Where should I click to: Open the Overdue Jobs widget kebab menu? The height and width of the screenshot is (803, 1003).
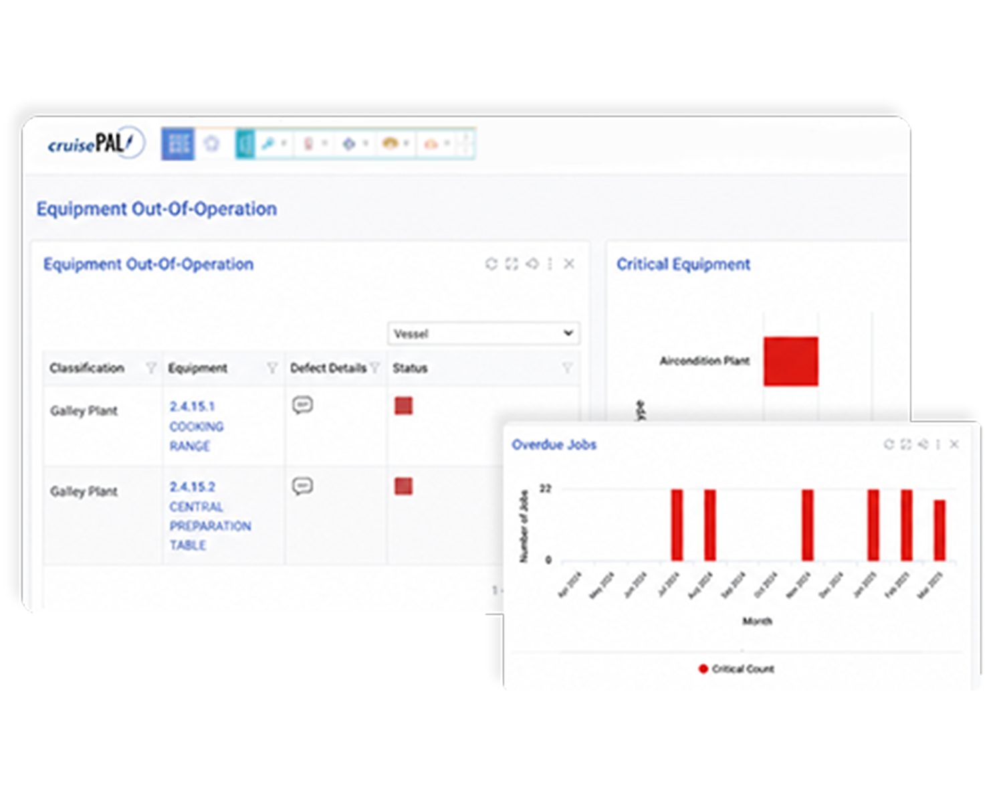[938, 444]
